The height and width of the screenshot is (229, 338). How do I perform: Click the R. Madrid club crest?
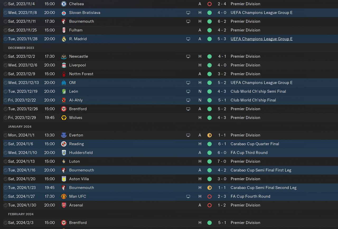[64, 39]
